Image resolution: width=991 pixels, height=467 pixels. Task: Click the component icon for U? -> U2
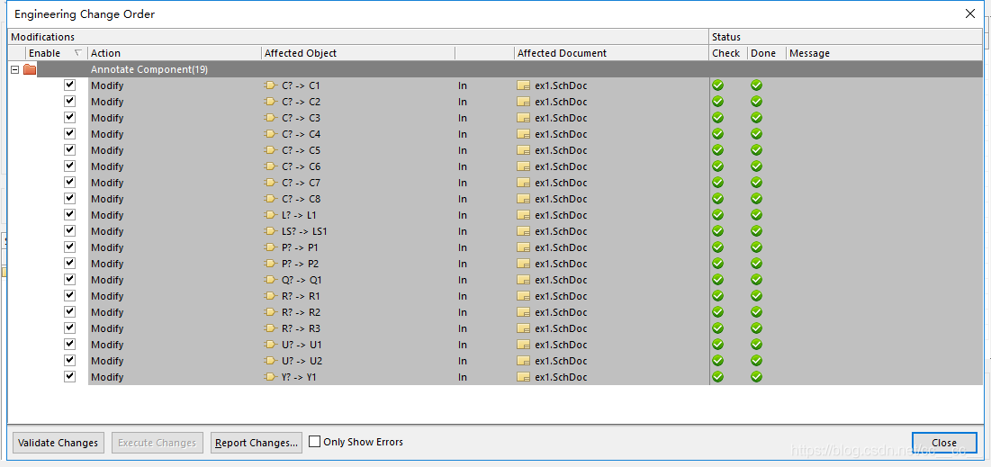click(x=270, y=361)
